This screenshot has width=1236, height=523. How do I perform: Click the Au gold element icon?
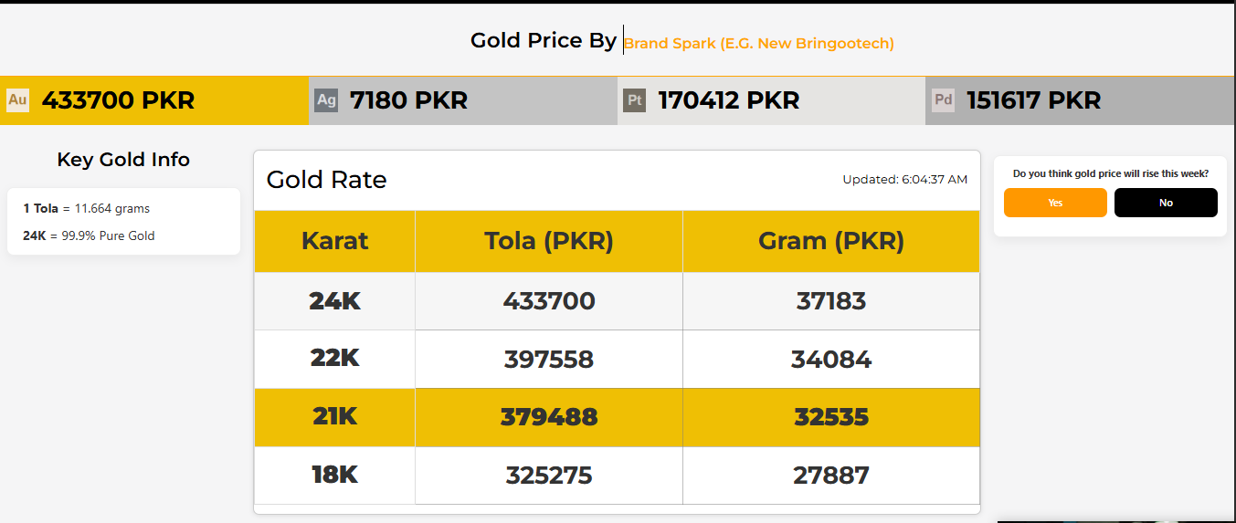17,100
